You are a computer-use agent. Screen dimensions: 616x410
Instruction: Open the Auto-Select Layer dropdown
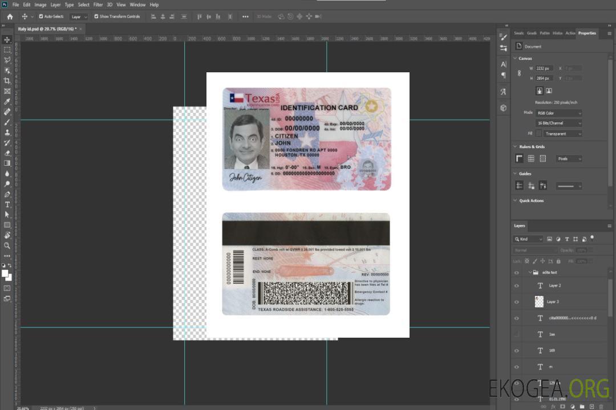point(79,17)
